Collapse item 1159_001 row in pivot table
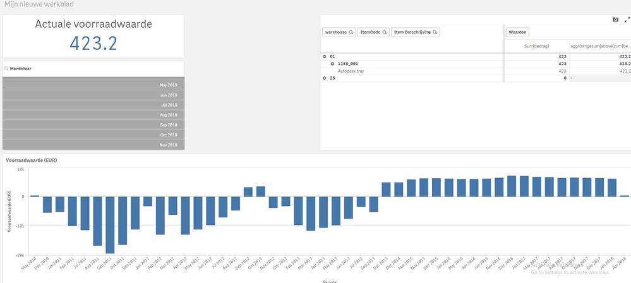631x283 pixels. 332,64
